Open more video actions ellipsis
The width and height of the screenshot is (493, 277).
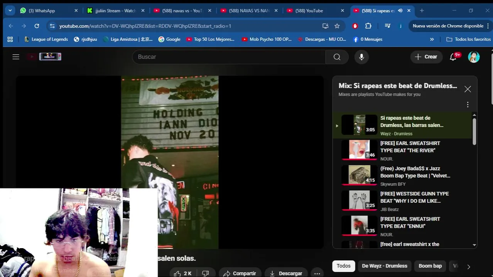(x=317, y=274)
